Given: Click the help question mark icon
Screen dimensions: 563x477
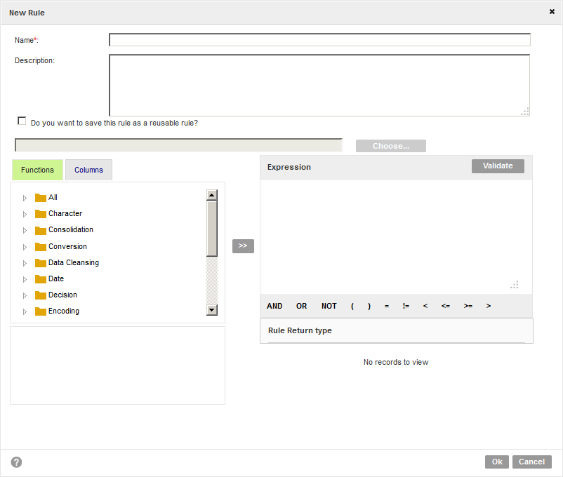Looking at the screenshot, I should tap(16, 462).
